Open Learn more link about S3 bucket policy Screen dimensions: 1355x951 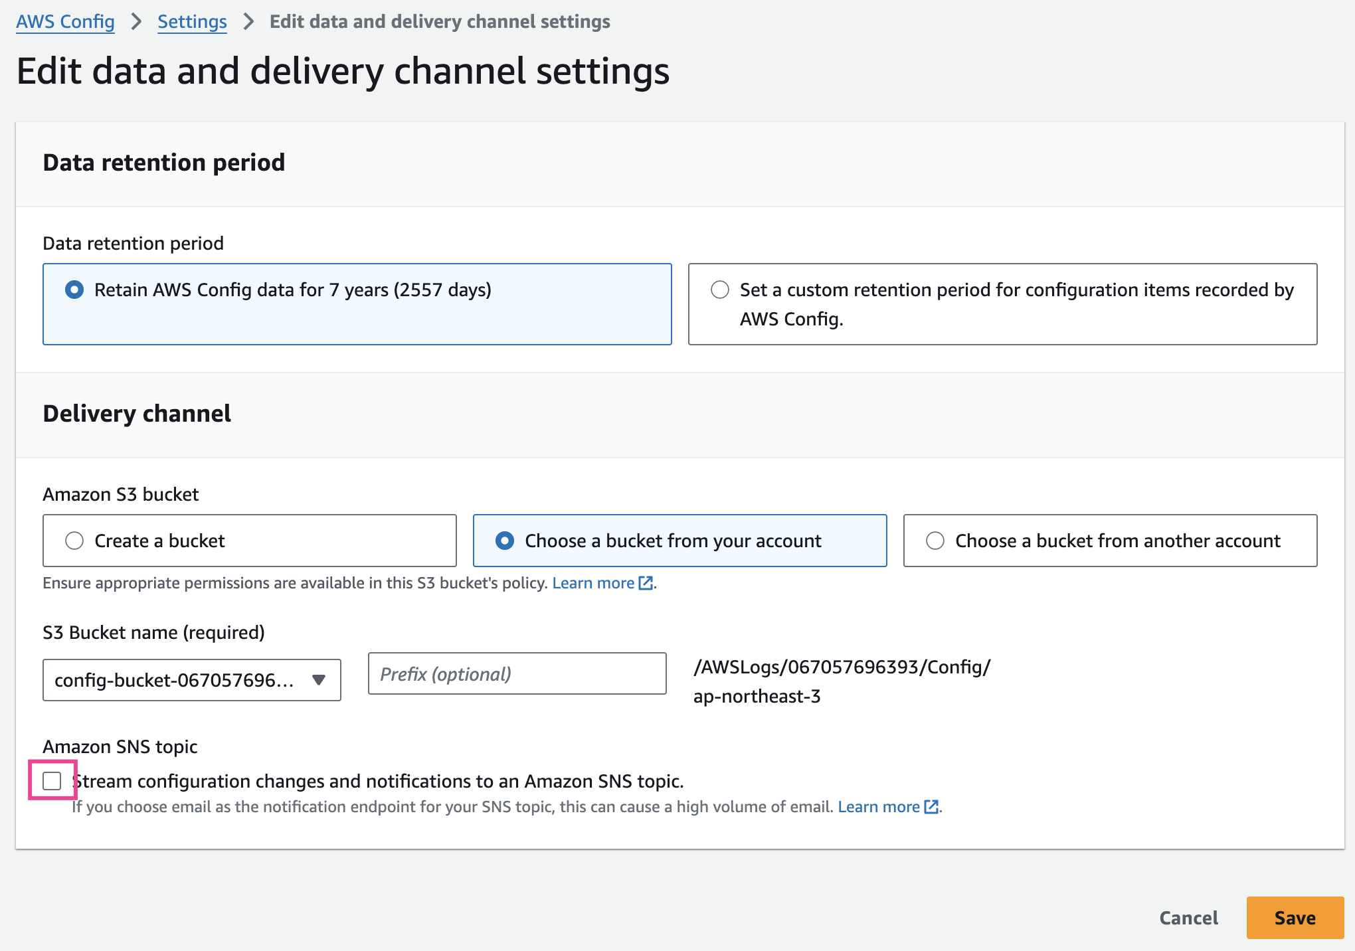593,583
